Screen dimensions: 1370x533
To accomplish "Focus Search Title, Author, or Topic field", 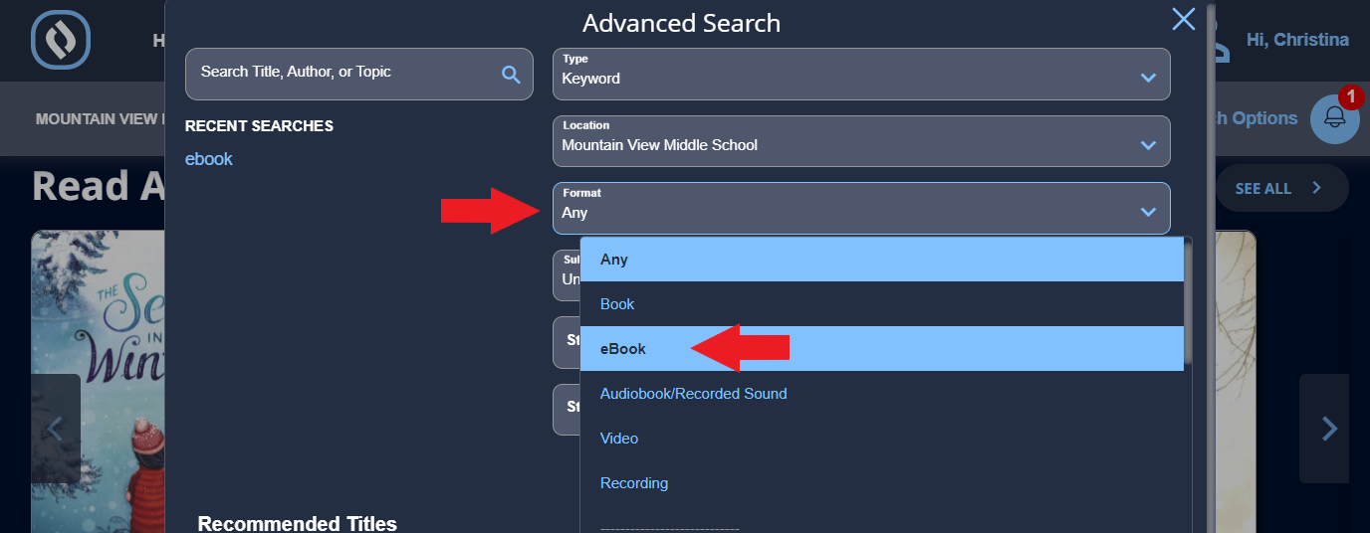I will (x=359, y=74).
